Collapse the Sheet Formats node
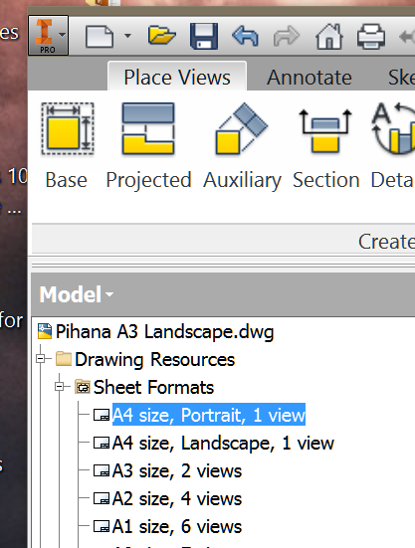This screenshot has width=415, height=548. pos(60,387)
